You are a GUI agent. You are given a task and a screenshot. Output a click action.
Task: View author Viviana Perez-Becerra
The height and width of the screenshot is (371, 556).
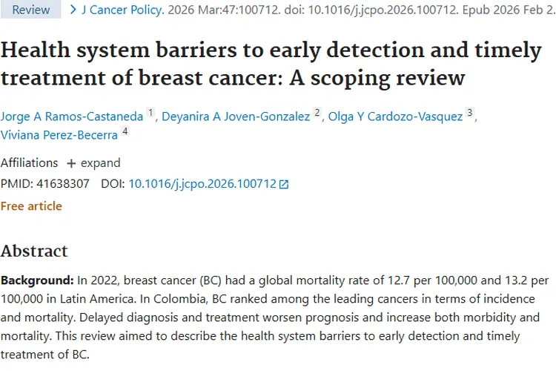pos(59,136)
